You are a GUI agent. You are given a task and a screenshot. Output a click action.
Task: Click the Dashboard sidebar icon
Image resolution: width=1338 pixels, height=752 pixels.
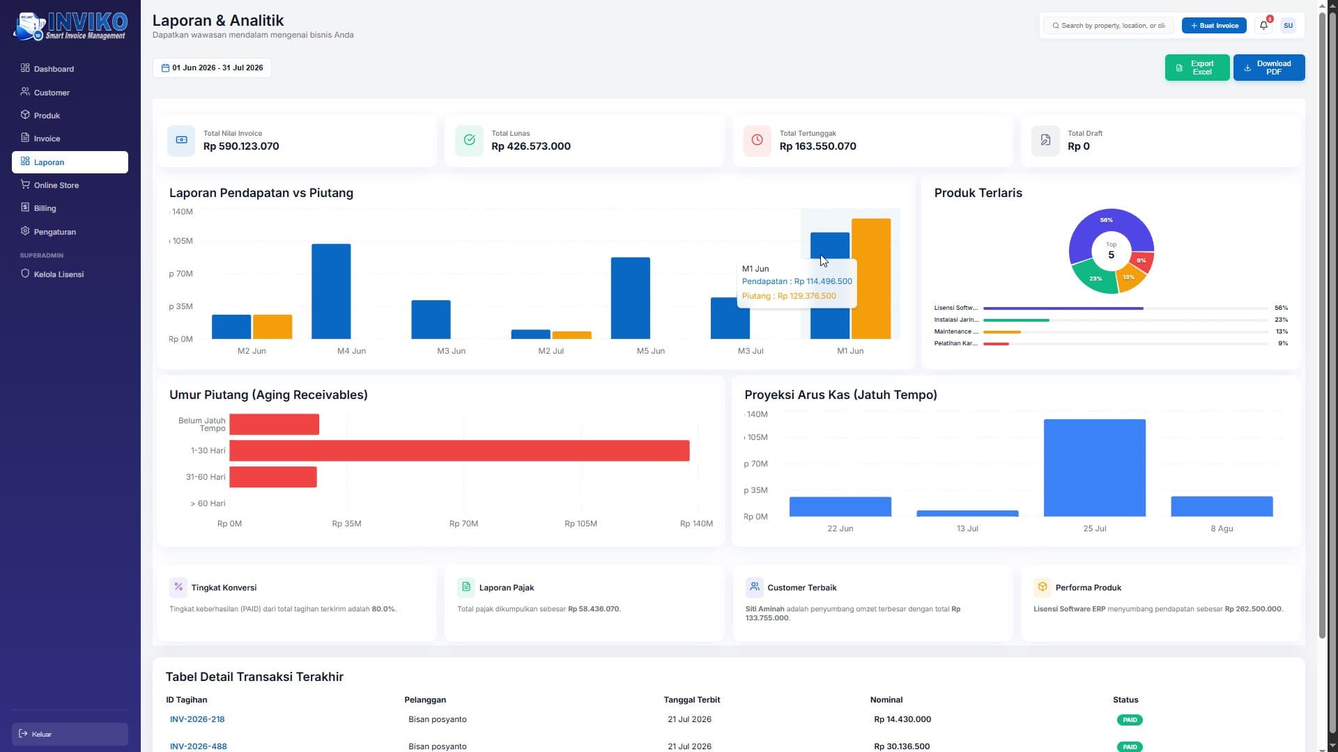click(x=25, y=68)
